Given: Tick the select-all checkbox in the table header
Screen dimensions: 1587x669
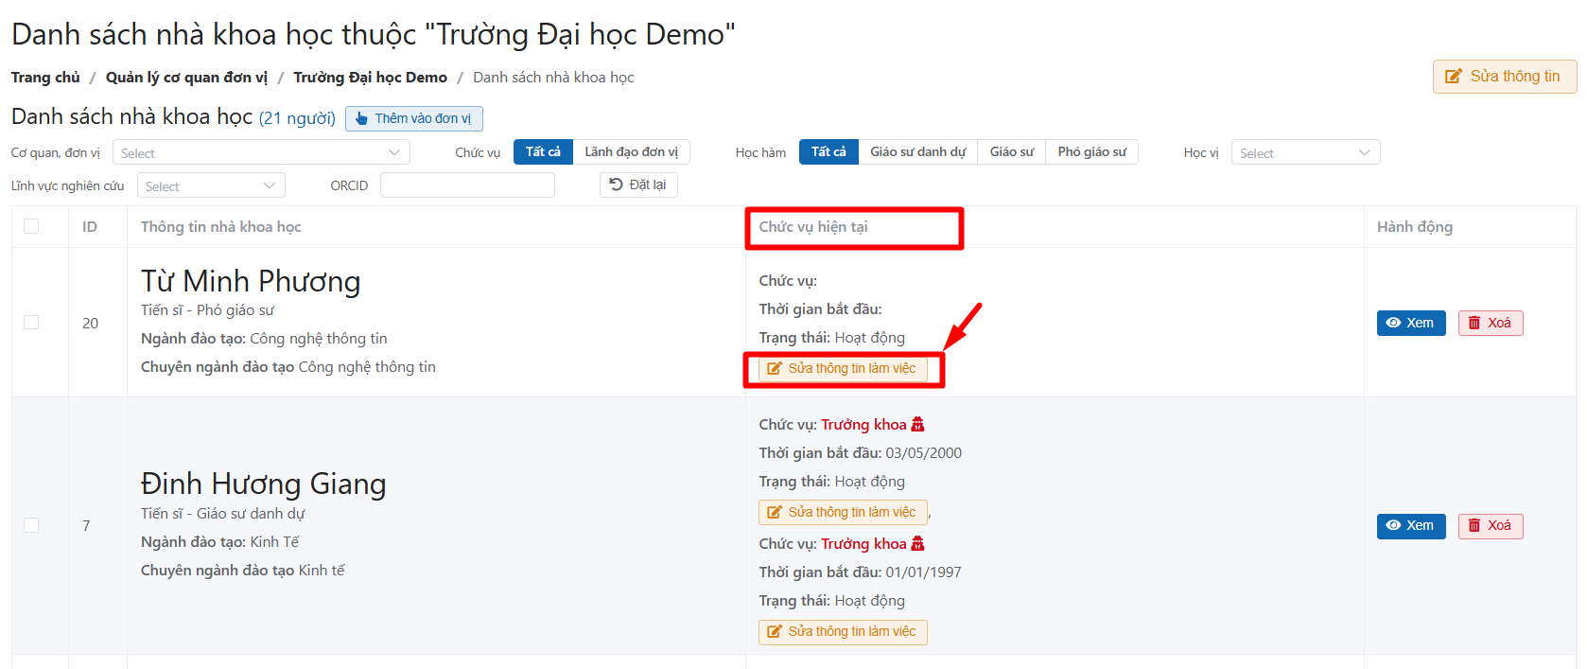Looking at the screenshot, I should pos(31,226).
